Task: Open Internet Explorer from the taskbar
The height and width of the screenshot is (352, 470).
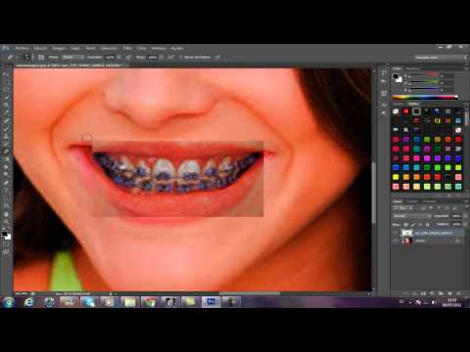Action: tap(29, 302)
